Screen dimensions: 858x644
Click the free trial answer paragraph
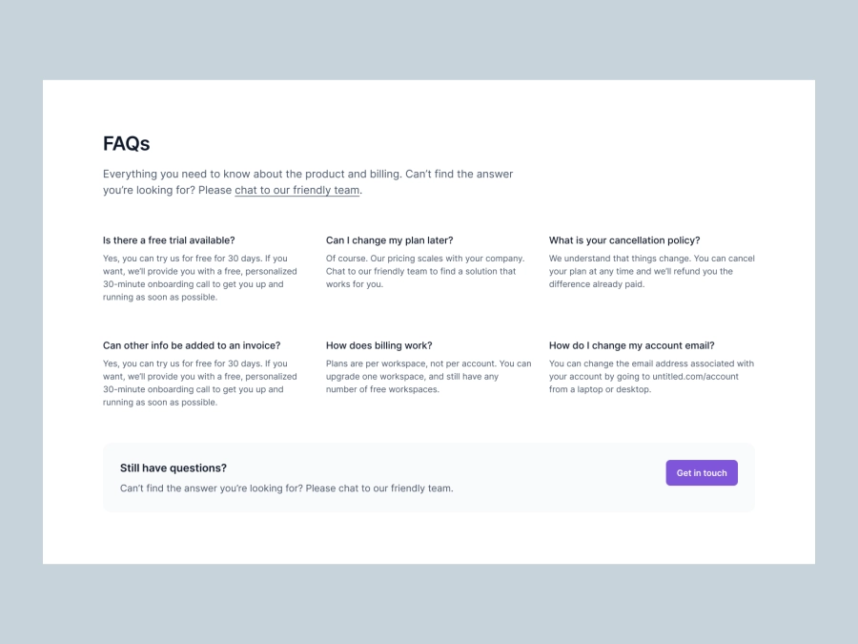click(194, 277)
